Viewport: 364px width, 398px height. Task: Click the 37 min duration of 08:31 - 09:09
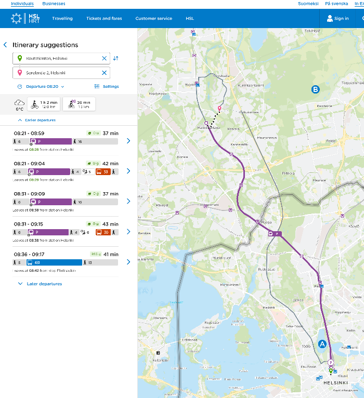pyautogui.click(x=110, y=194)
